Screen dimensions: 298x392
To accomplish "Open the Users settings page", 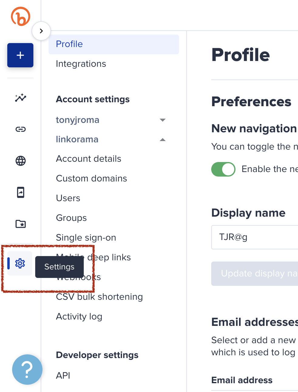I will click(x=68, y=198).
